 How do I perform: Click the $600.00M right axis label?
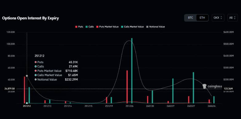(228, 32)
